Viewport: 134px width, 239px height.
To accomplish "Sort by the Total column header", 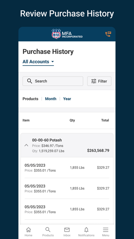I will coord(105,120).
